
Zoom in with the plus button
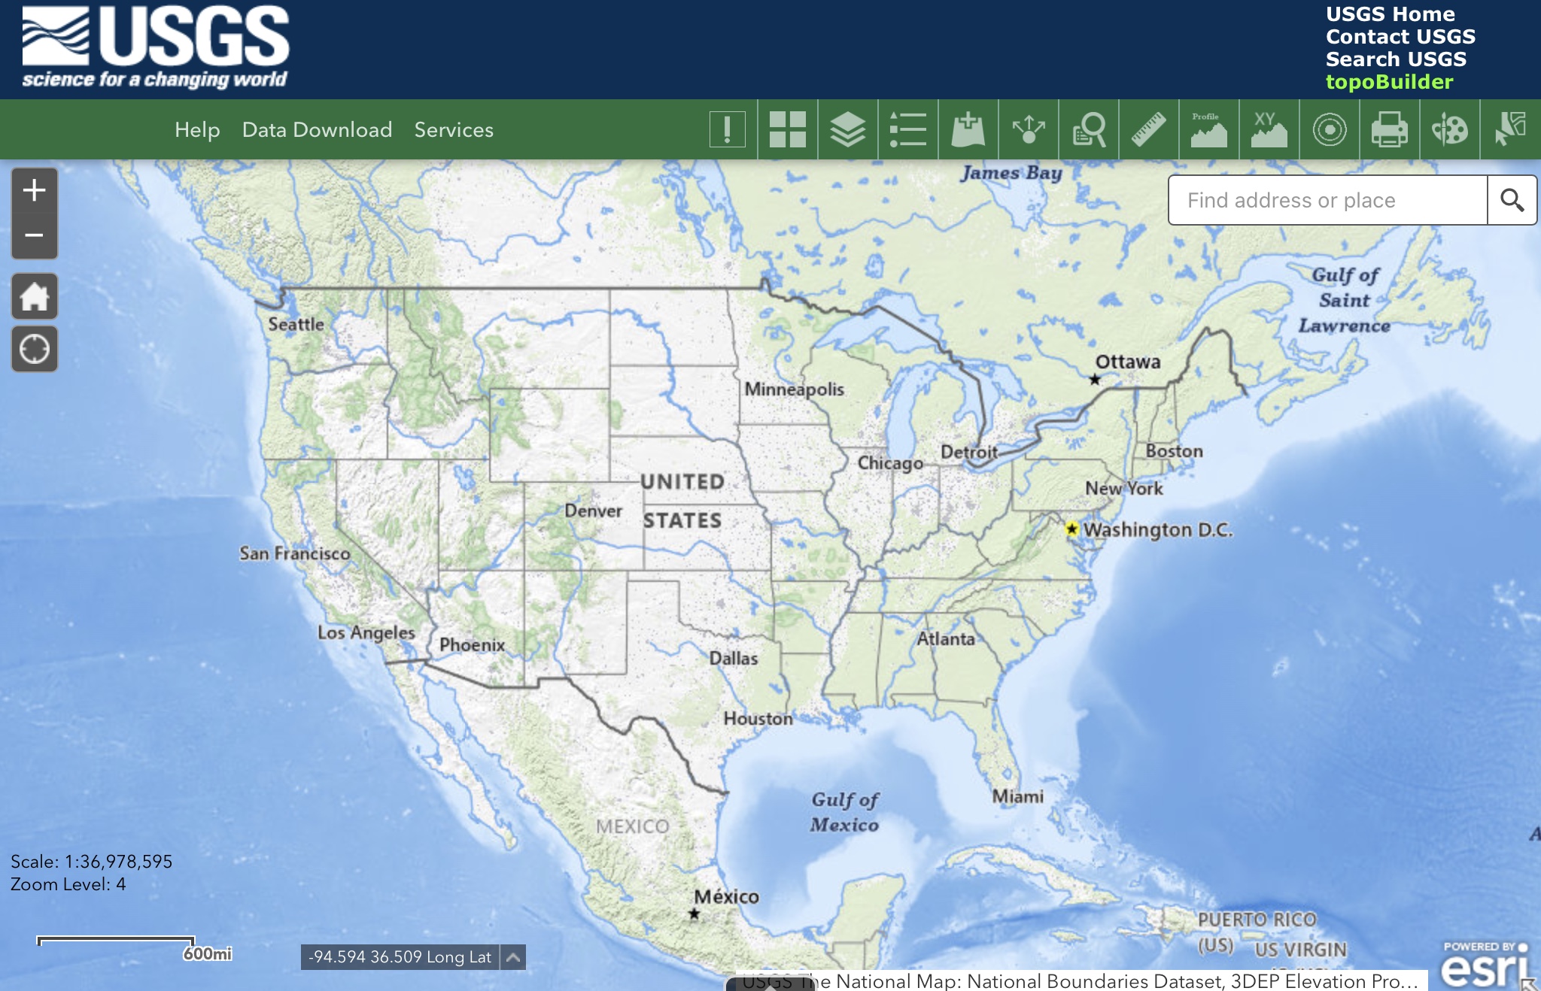[34, 190]
